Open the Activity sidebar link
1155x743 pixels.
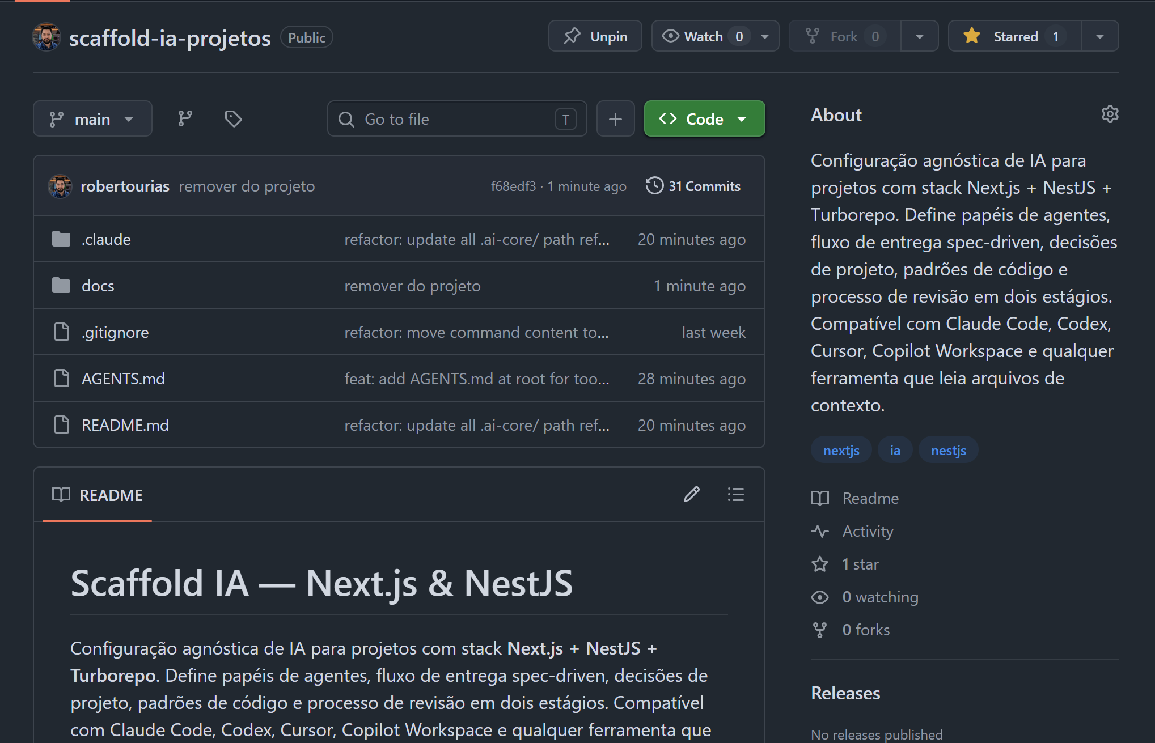(x=868, y=531)
